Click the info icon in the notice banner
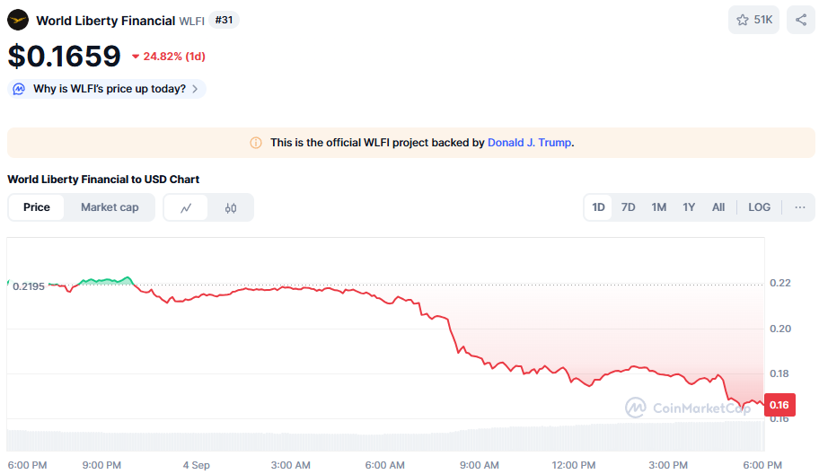819x474 pixels. 255,143
